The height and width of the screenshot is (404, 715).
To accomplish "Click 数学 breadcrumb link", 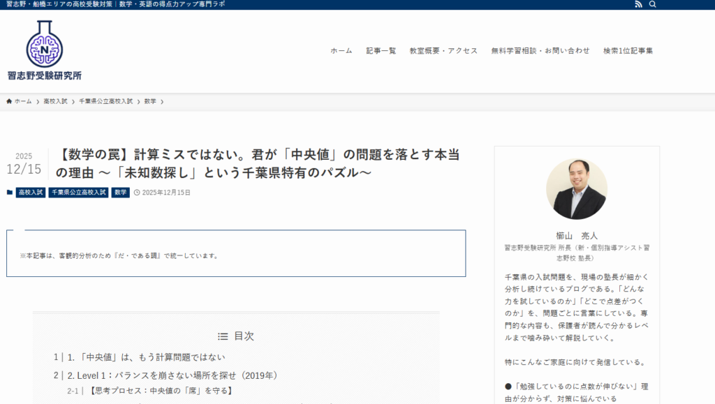I will coord(150,101).
